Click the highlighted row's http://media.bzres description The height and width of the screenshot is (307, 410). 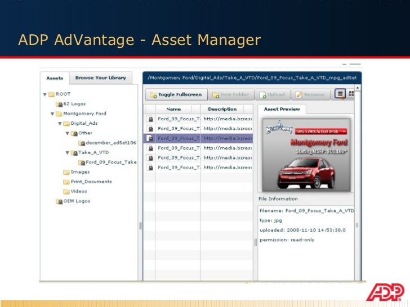228,138
